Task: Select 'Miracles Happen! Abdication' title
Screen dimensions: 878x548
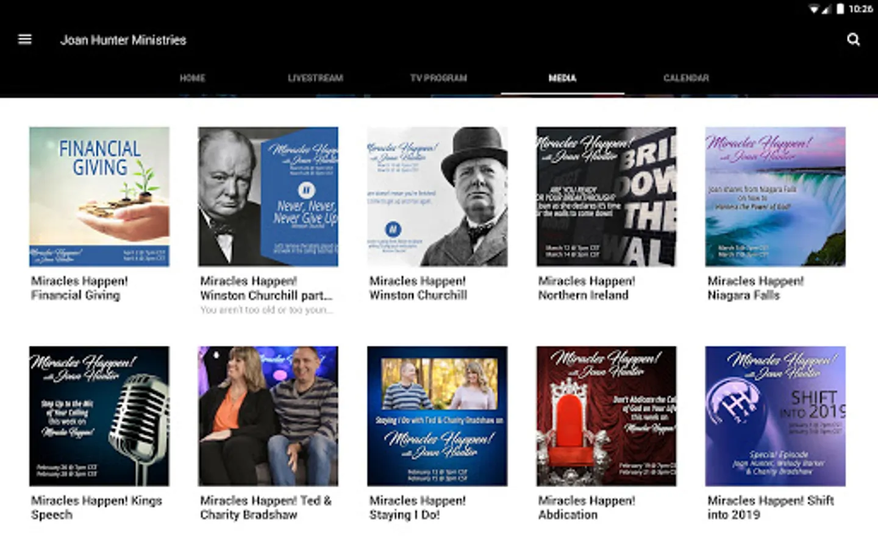Action: click(587, 507)
